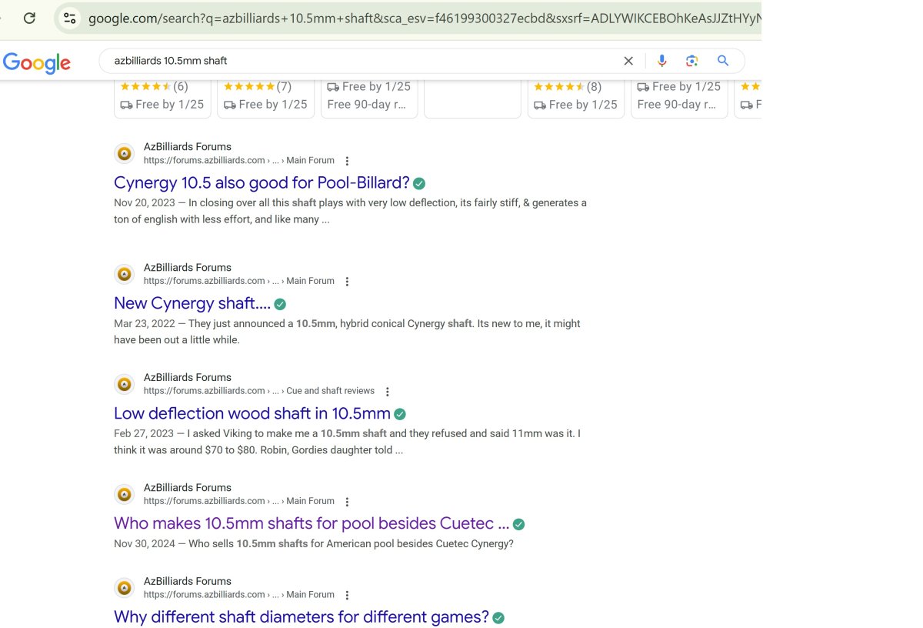
Task: Clear the search query with X icon
Action: (628, 61)
